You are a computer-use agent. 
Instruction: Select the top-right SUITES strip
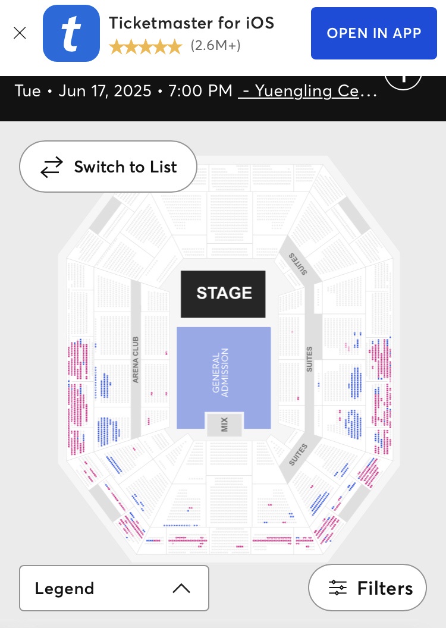pos(297,264)
